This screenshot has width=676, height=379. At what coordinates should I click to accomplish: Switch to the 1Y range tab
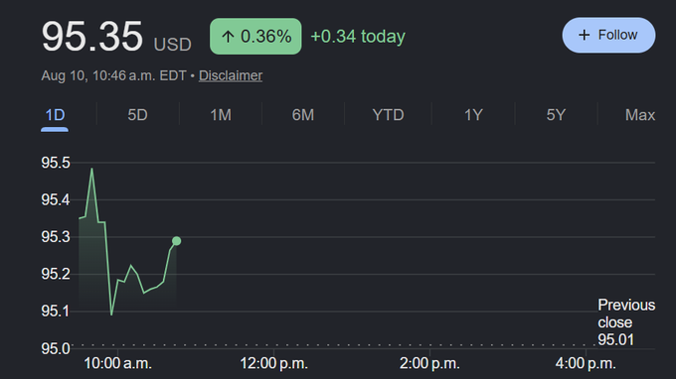[473, 115]
